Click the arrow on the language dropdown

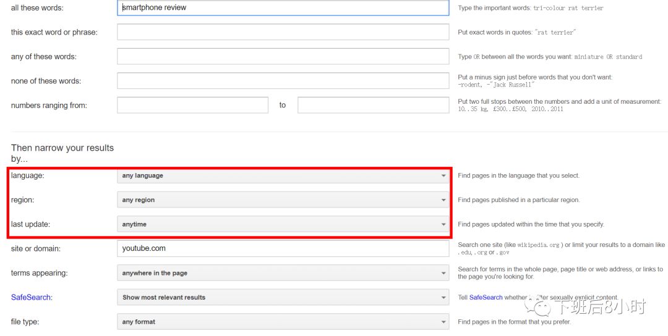[443, 176]
